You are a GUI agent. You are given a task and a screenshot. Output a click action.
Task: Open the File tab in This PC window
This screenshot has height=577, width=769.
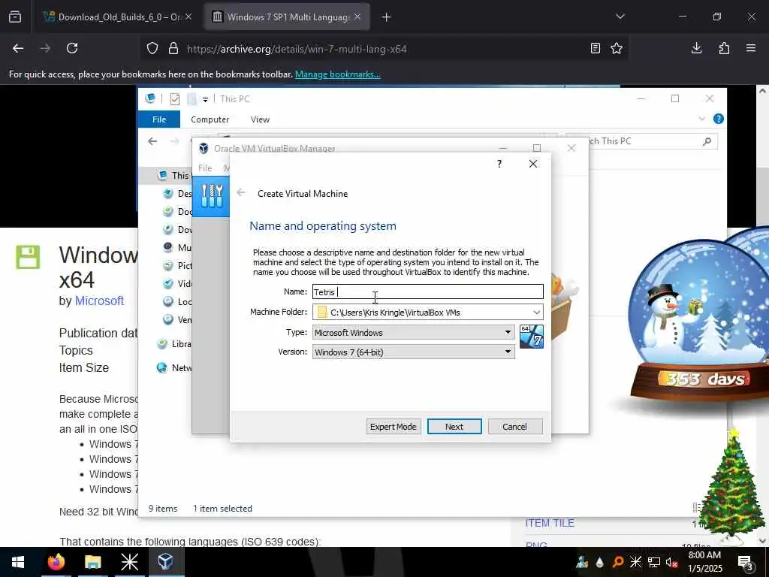tap(159, 119)
